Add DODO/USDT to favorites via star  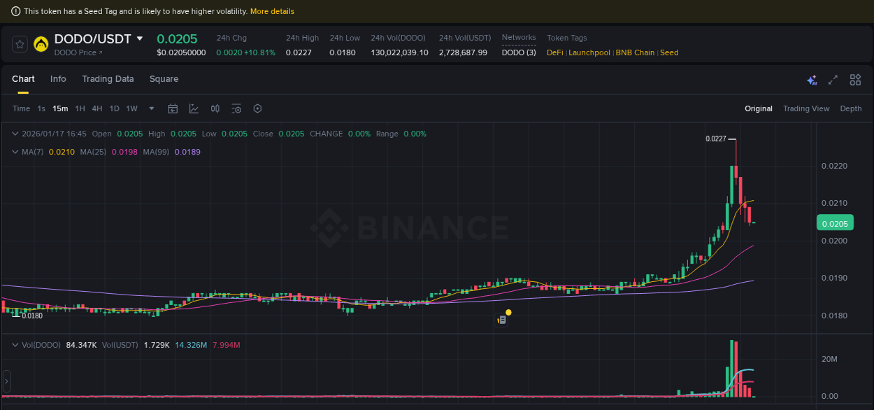(x=19, y=43)
